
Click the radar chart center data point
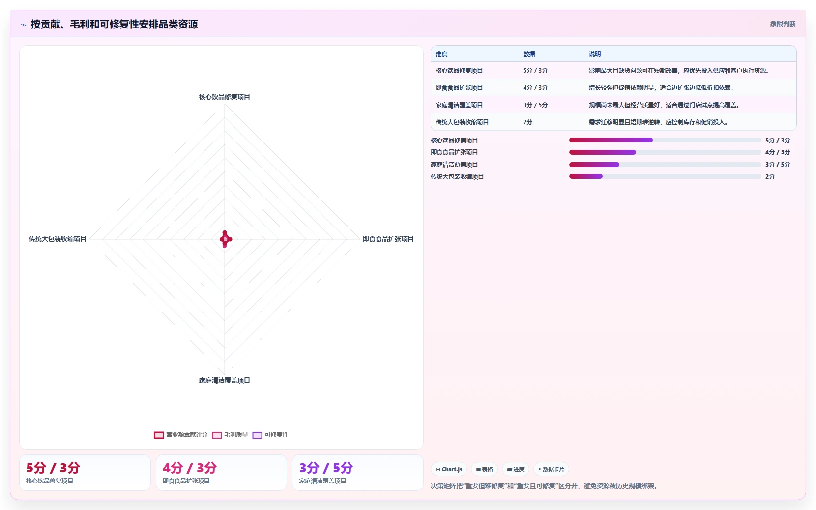click(x=225, y=239)
